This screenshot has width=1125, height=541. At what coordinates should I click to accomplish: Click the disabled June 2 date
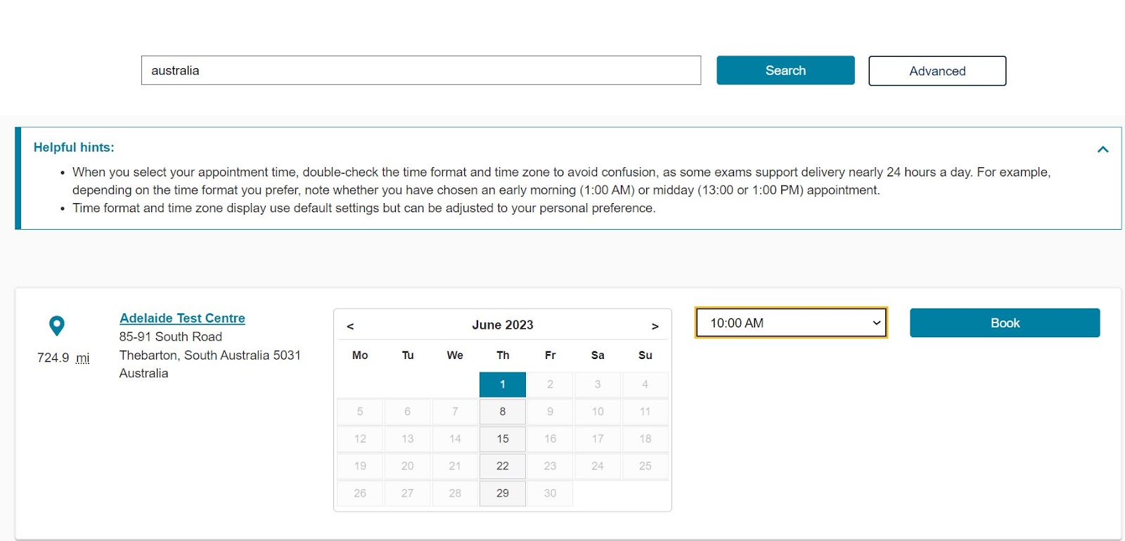(x=550, y=384)
